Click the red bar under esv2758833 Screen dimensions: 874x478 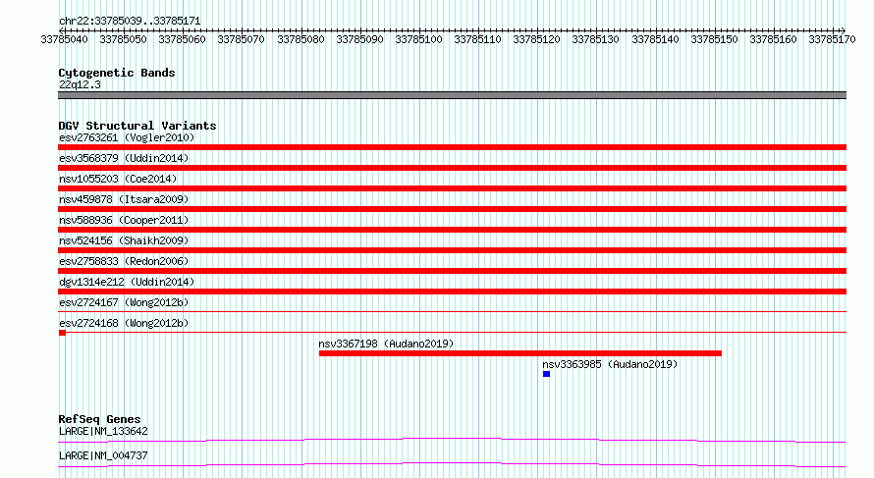452,271
